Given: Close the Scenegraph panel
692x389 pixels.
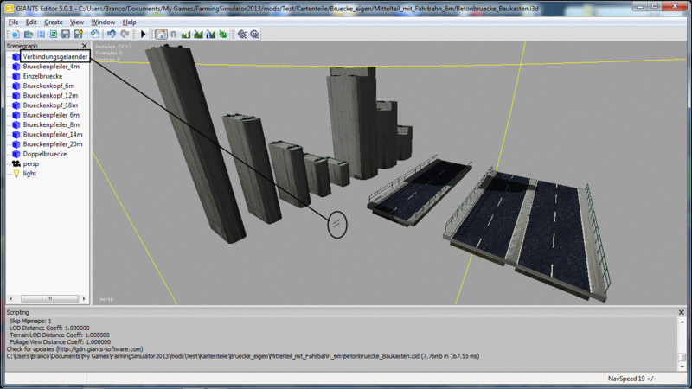Looking at the screenshot, I should pyautogui.click(x=84, y=46).
